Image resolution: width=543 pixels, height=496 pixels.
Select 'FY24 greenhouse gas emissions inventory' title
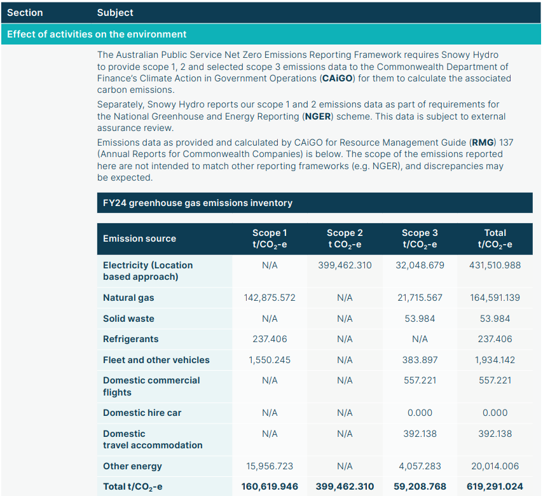[x=198, y=203]
